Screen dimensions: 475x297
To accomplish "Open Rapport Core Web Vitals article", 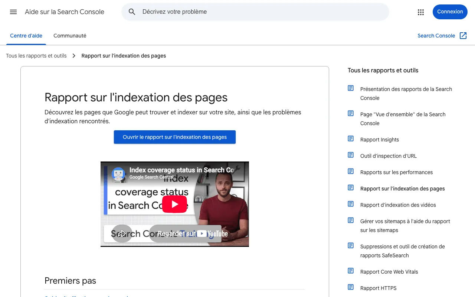I will pos(389,272).
